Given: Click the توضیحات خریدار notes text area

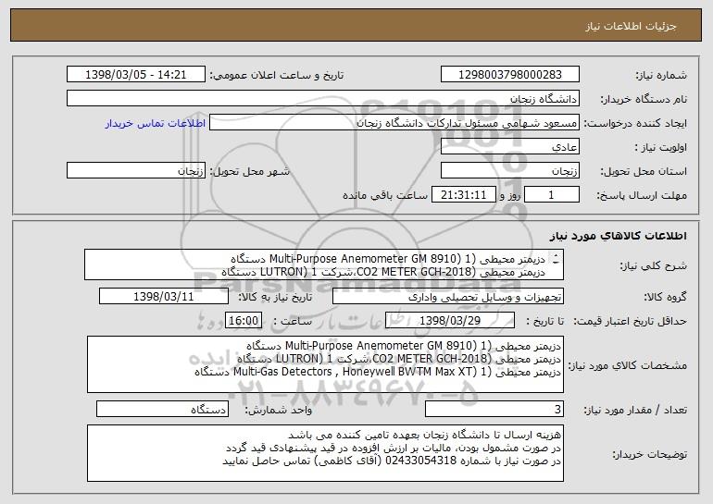Looking at the screenshot, I should (325, 453).
